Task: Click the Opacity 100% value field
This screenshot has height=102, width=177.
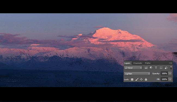Action: (x=164, y=74)
